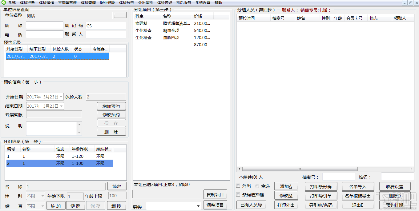This screenshot has height=211, width=419.
Task: Click the 已有人员导 button
Action: point(251,205)
